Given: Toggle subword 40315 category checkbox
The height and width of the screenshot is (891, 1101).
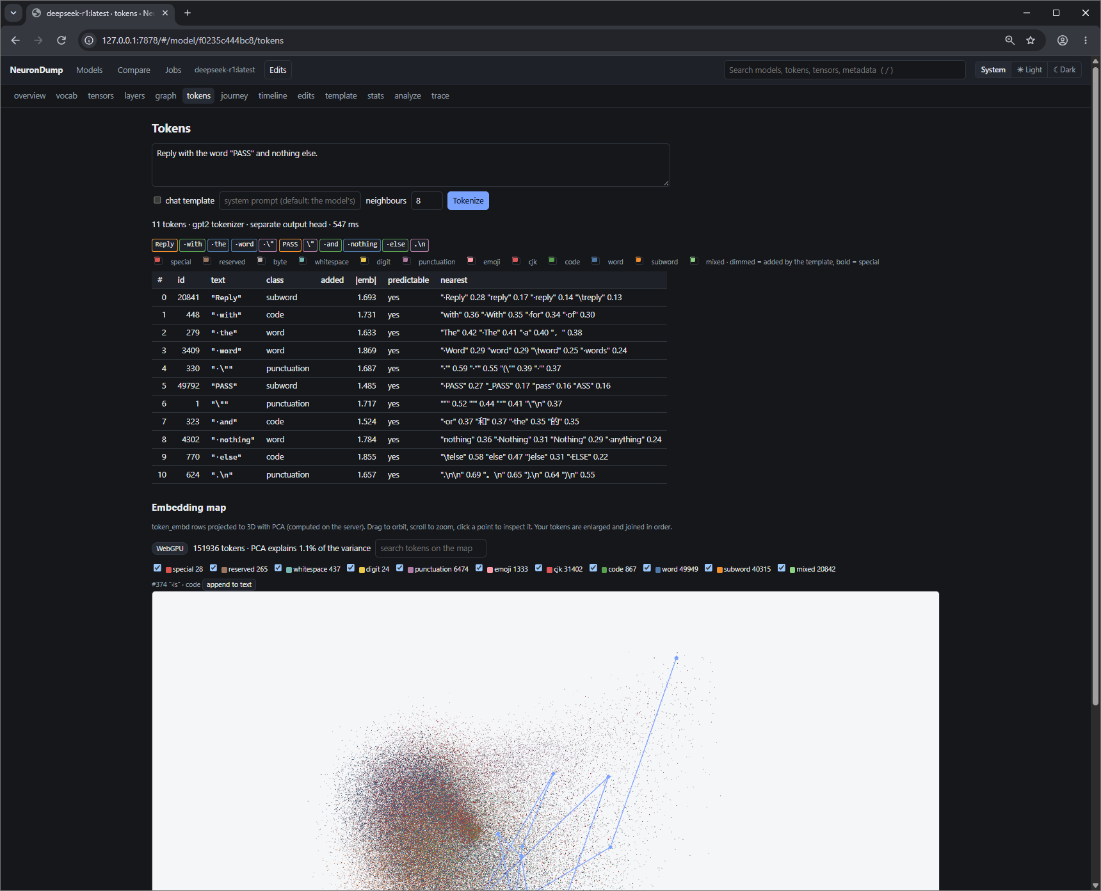Looking at the screenshot, I should [x=709, y=568].
